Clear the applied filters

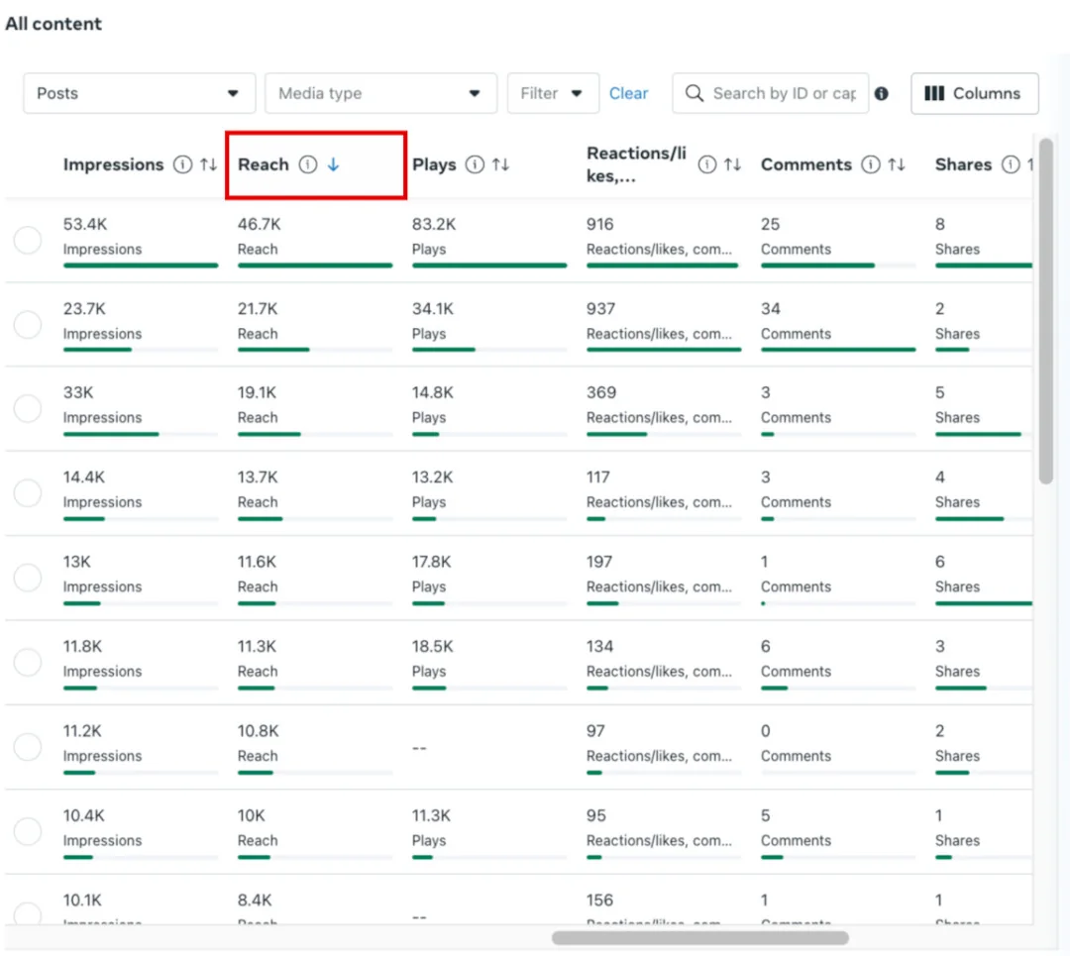628,93
